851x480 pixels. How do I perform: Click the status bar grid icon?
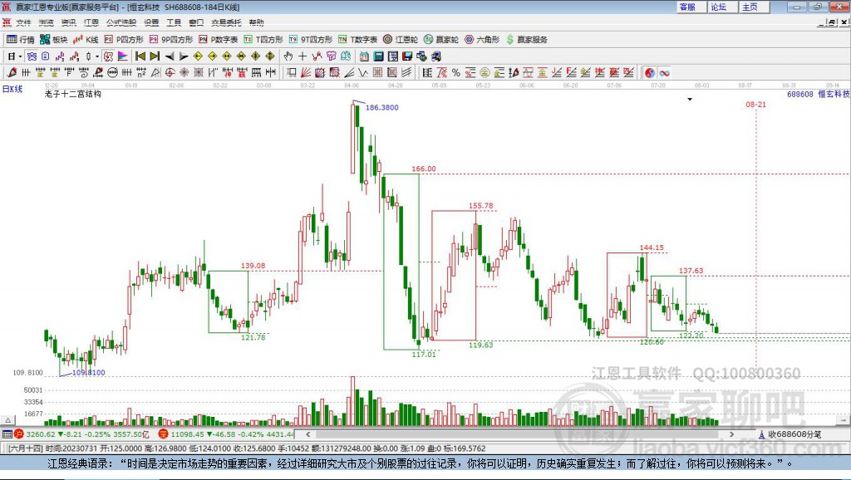pos(7,433)
